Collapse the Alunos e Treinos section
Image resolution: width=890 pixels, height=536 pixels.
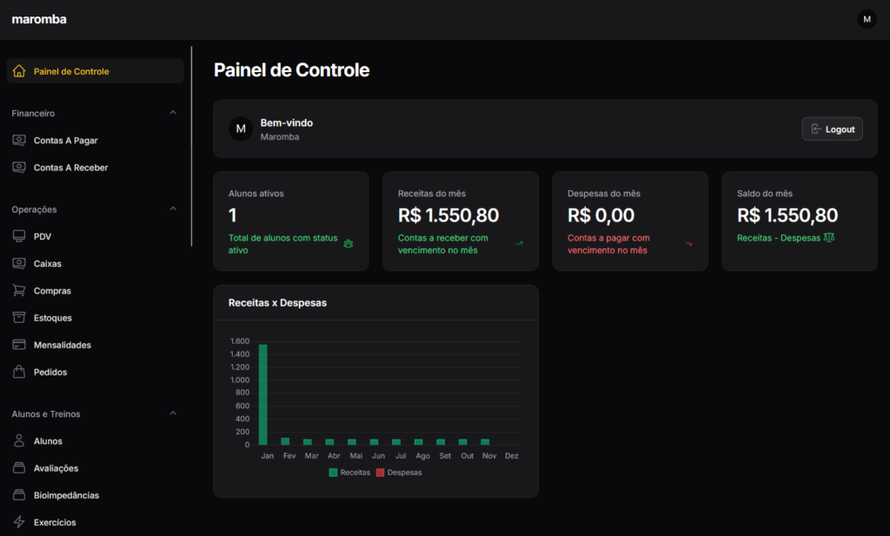point(173,414)
